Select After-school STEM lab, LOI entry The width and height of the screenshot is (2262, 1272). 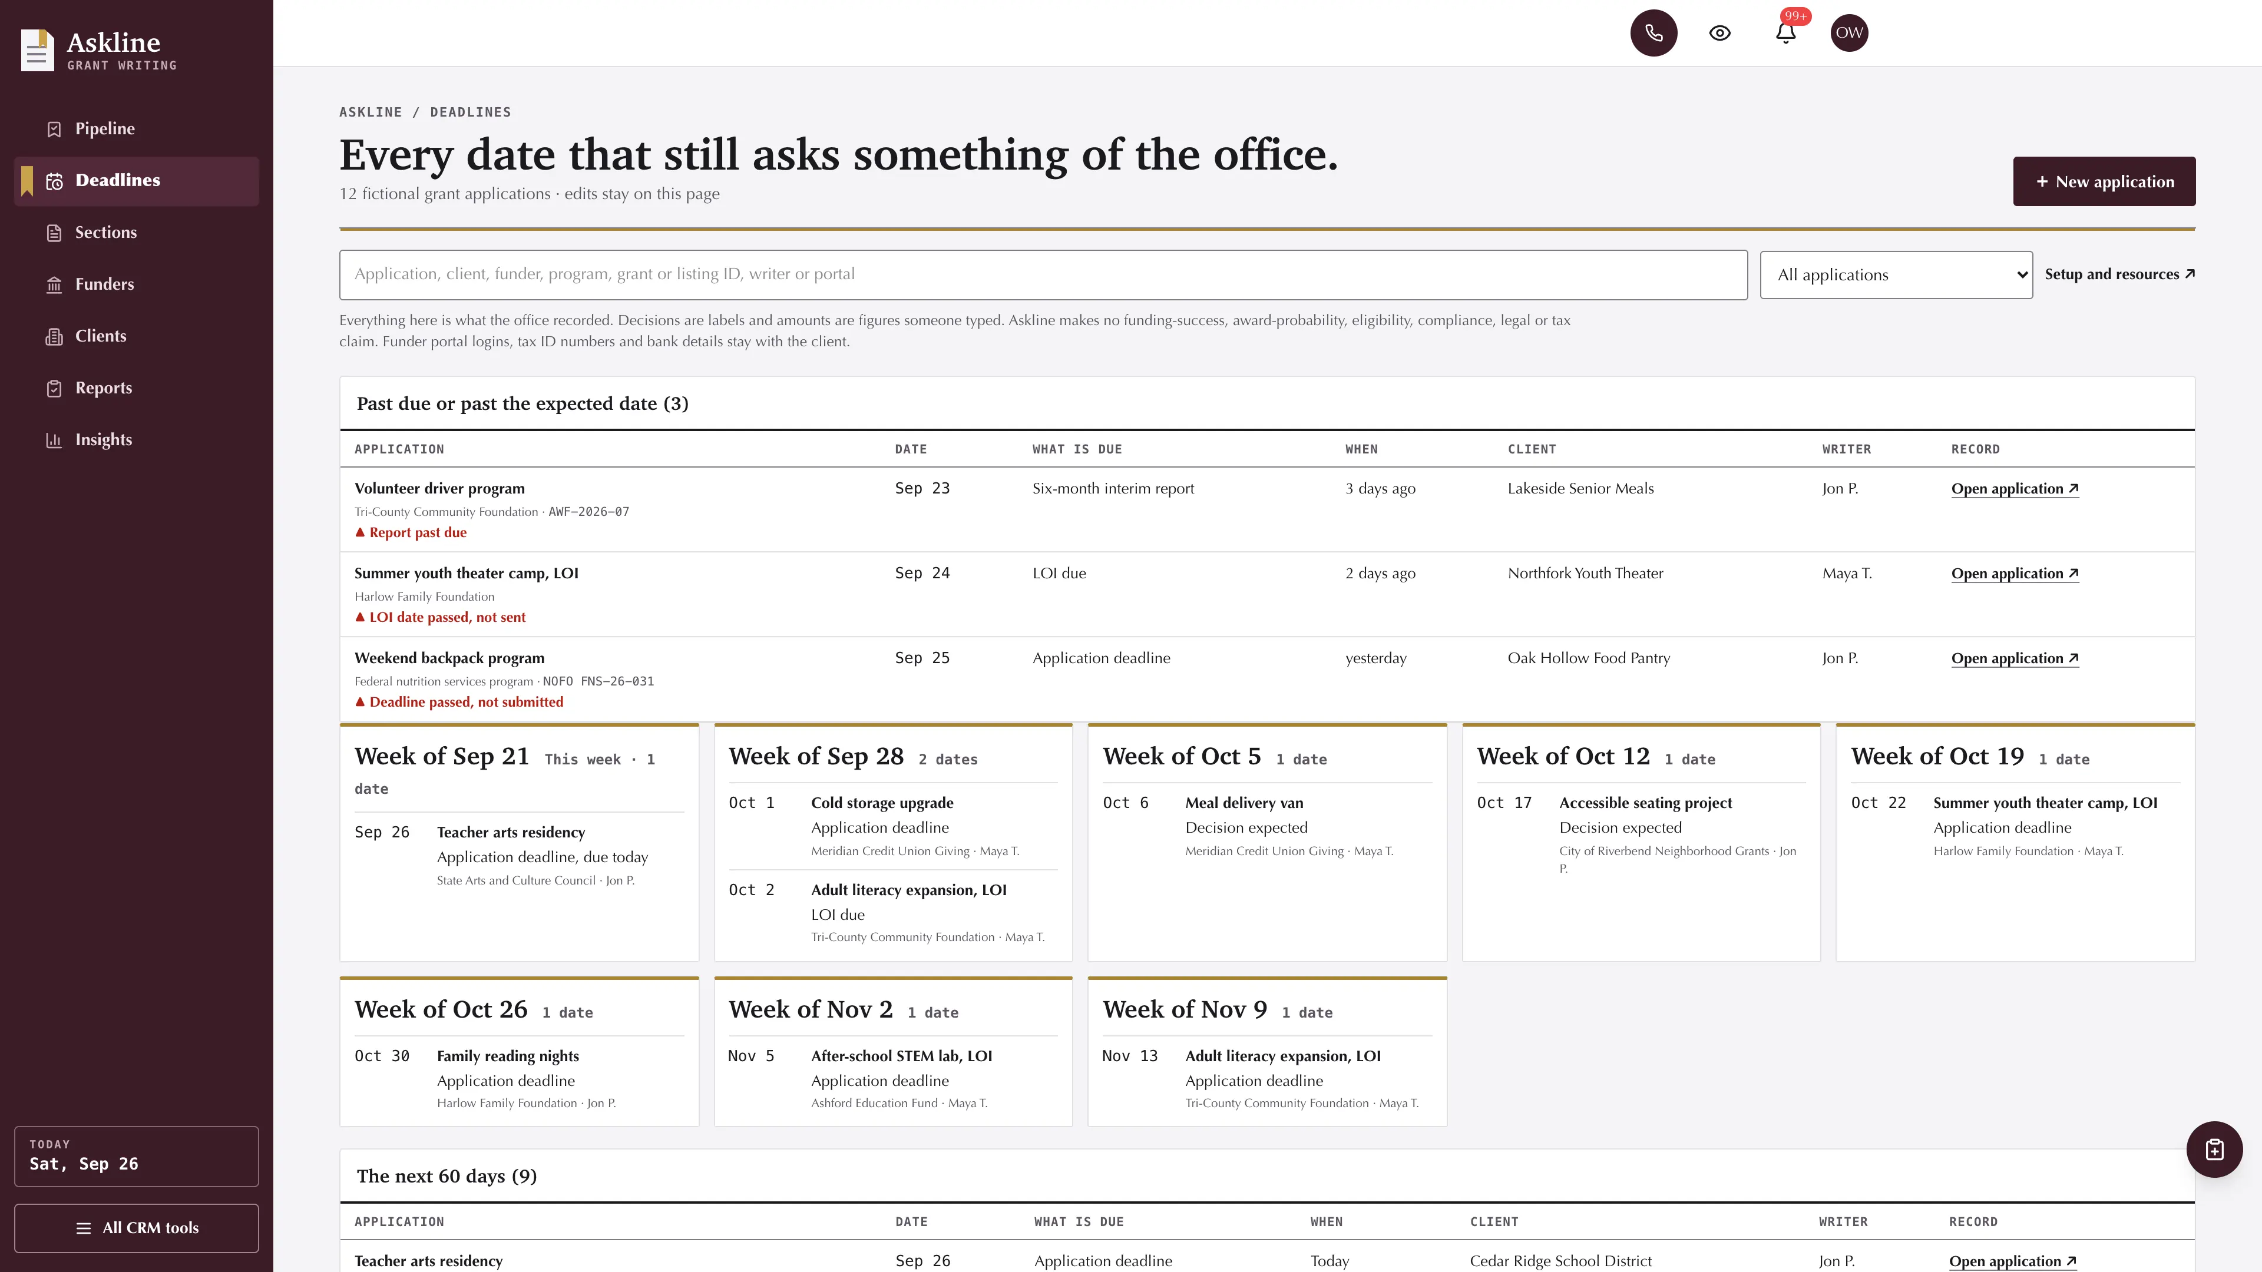(901, 1056)
